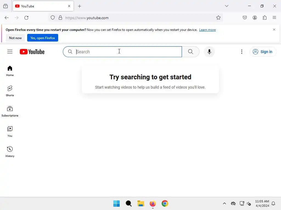This screenshot has height=210, width=281.
Task: Open the Firefox account icon
Action: 255,18
